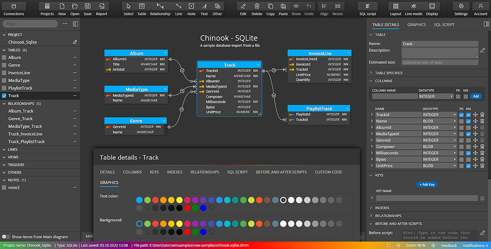The height and width of the screenshot is (249, 491).
Task: Collapse the RELATIONSHIPS section in the sidebar
Action: coord(24,104)
